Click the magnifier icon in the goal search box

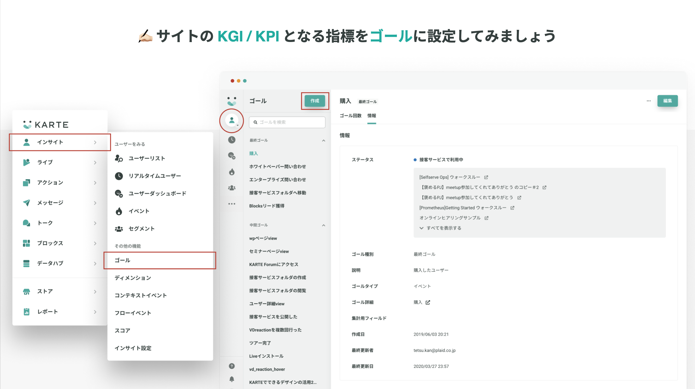coord(255,122)
